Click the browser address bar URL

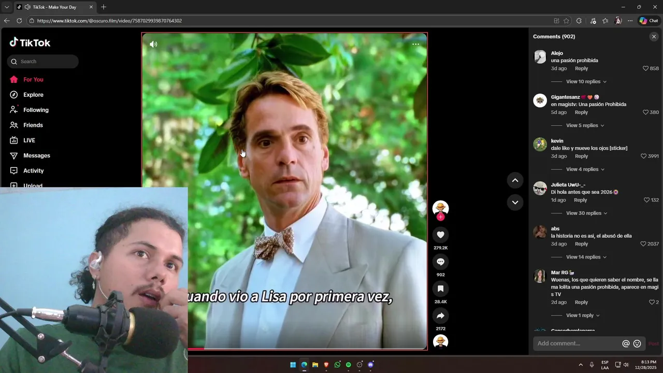[x=109, y=21]
